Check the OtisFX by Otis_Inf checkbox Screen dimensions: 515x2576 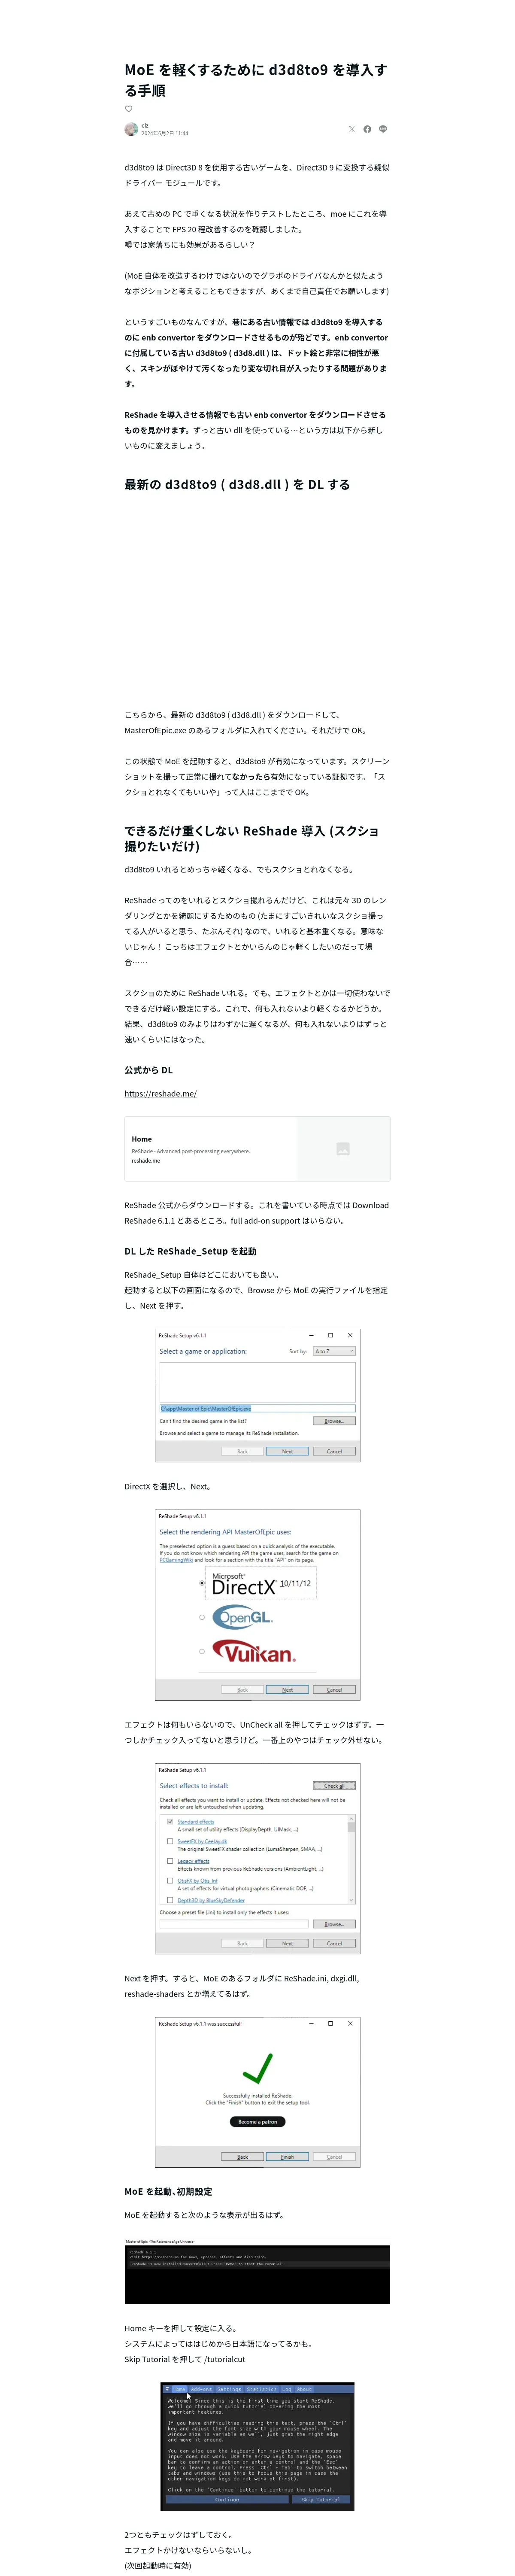tap(170, 1880)
